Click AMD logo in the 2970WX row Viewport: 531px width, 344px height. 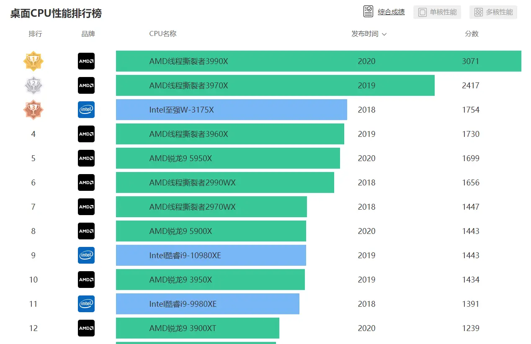[x=86, y=207]
